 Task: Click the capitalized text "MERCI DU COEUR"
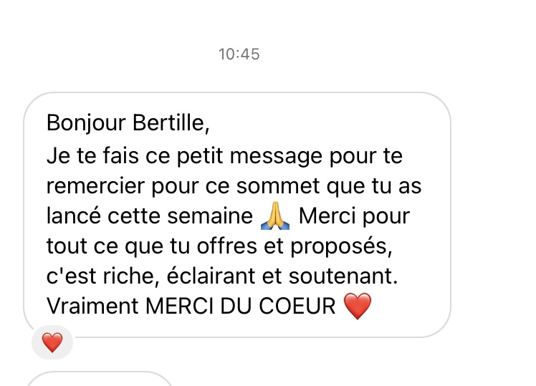(241, 307)
